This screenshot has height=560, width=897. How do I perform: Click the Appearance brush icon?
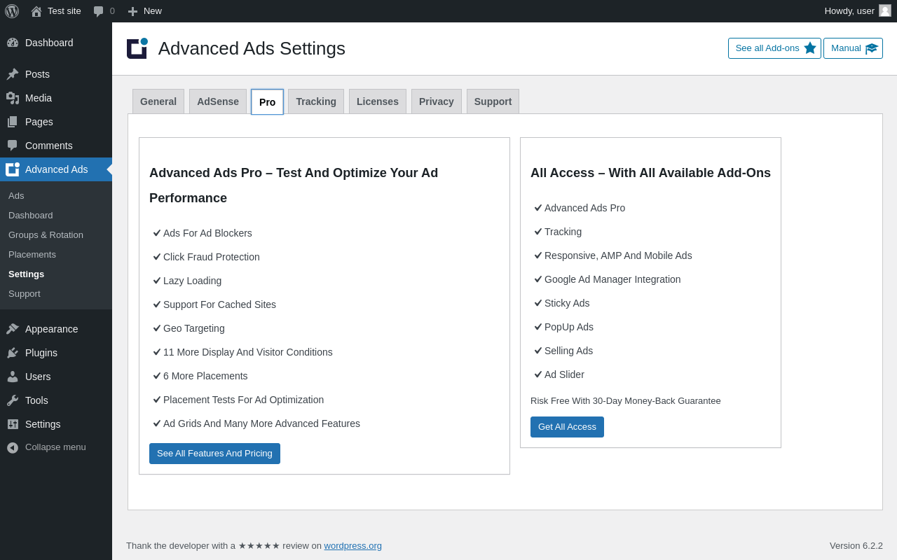point(13,329)
